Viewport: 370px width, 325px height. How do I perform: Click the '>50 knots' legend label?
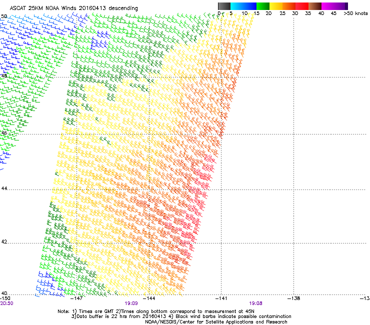(355, 13)
